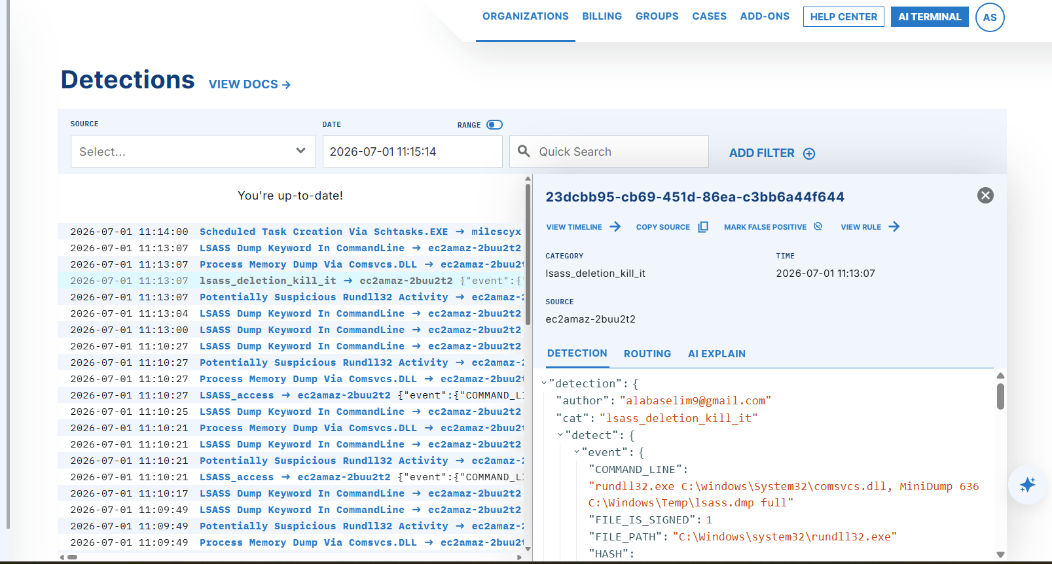
Task: Collapse the "detect" JSON node
Action: click(560, 434)
